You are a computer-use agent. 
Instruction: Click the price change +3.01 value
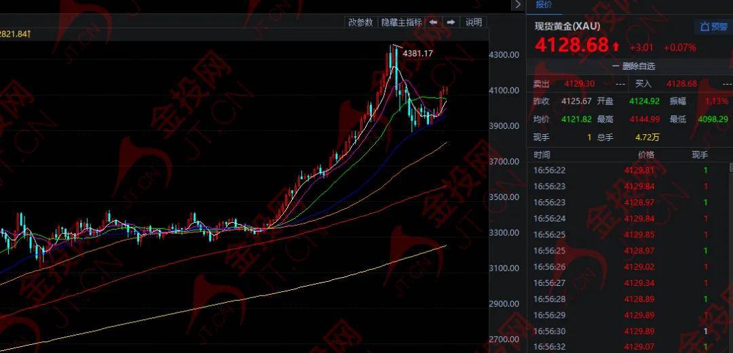pos(641,47)
